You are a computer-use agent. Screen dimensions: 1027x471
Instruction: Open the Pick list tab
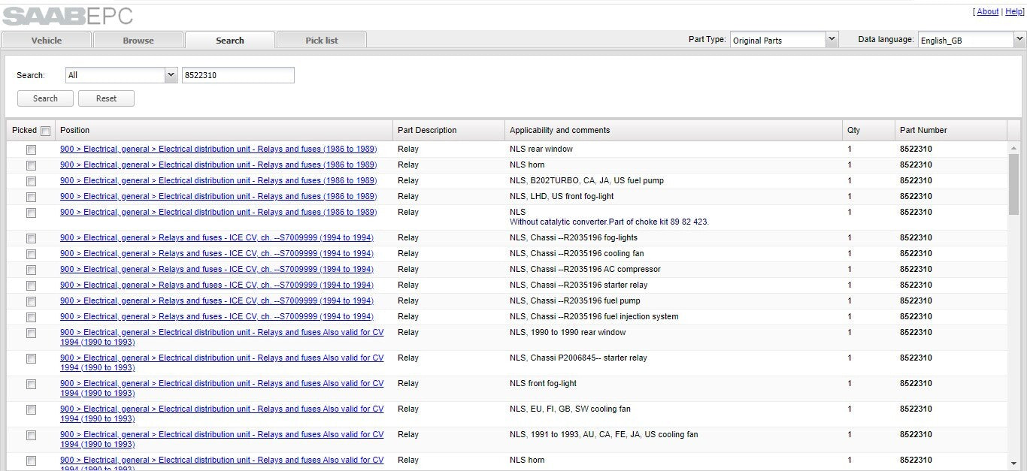pyautogui.click(x=322, y=41)
